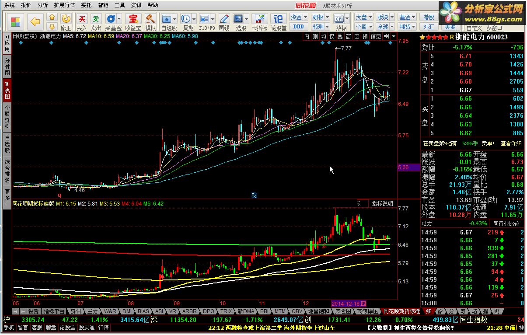Open the 云指标 cloud indicator icon
This screenshot has width=527, height=335.
(x=259, y=21)
